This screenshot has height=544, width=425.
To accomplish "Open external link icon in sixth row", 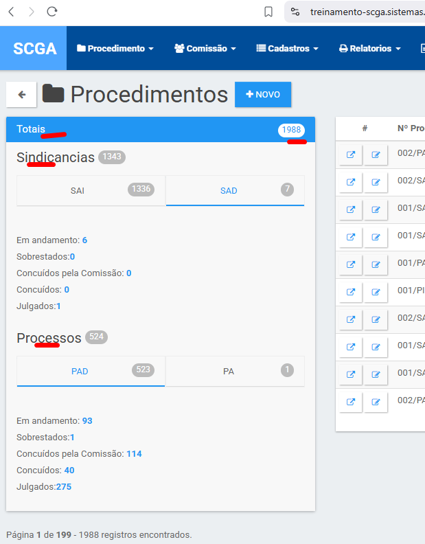I will 351,292.
